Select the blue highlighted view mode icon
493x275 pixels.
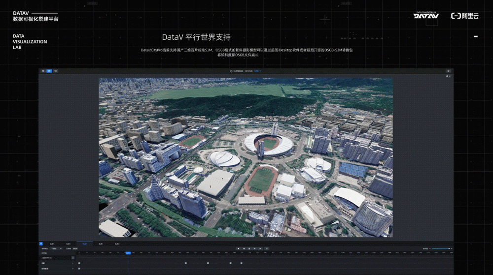49,71
